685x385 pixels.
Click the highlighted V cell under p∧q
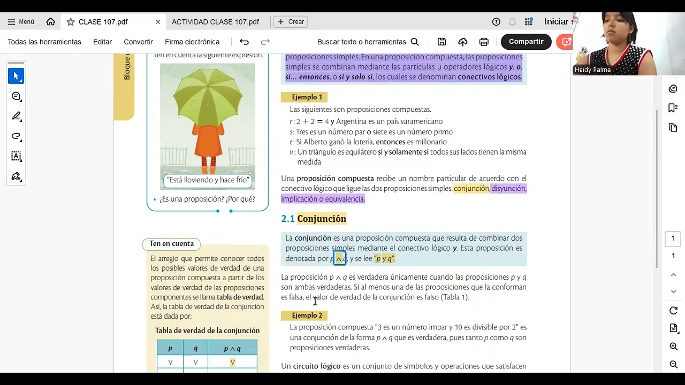click(232, 362)
